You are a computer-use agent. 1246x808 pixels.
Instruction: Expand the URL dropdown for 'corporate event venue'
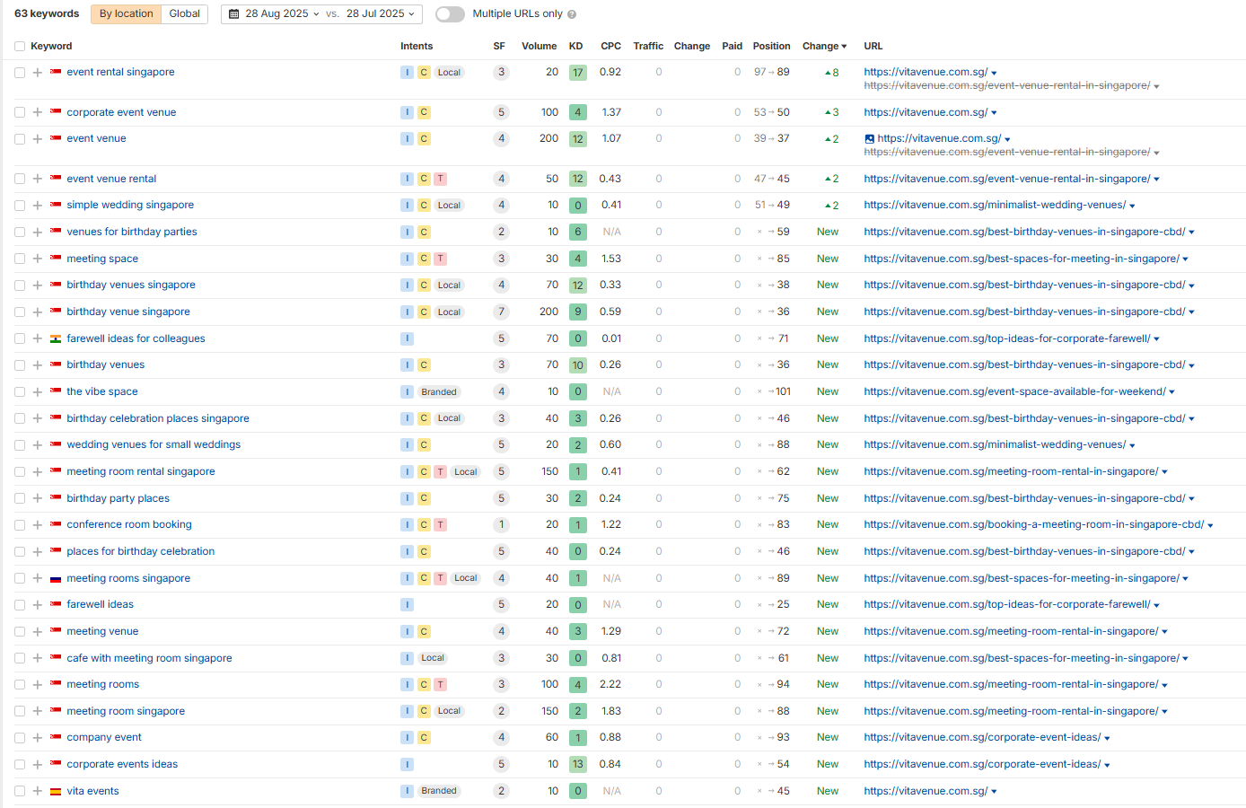point(994,113)
